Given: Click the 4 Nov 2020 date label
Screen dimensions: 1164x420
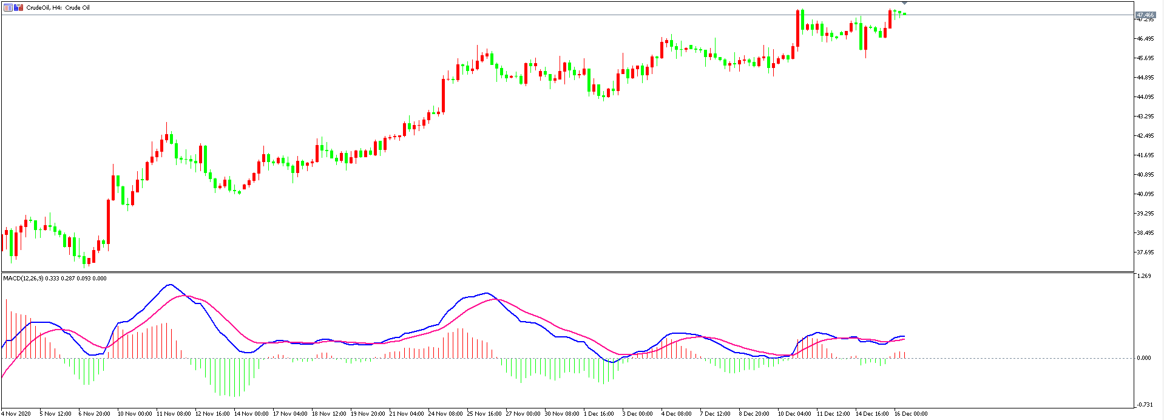Looking at the screenshot, I should click(x=16, y=414).
